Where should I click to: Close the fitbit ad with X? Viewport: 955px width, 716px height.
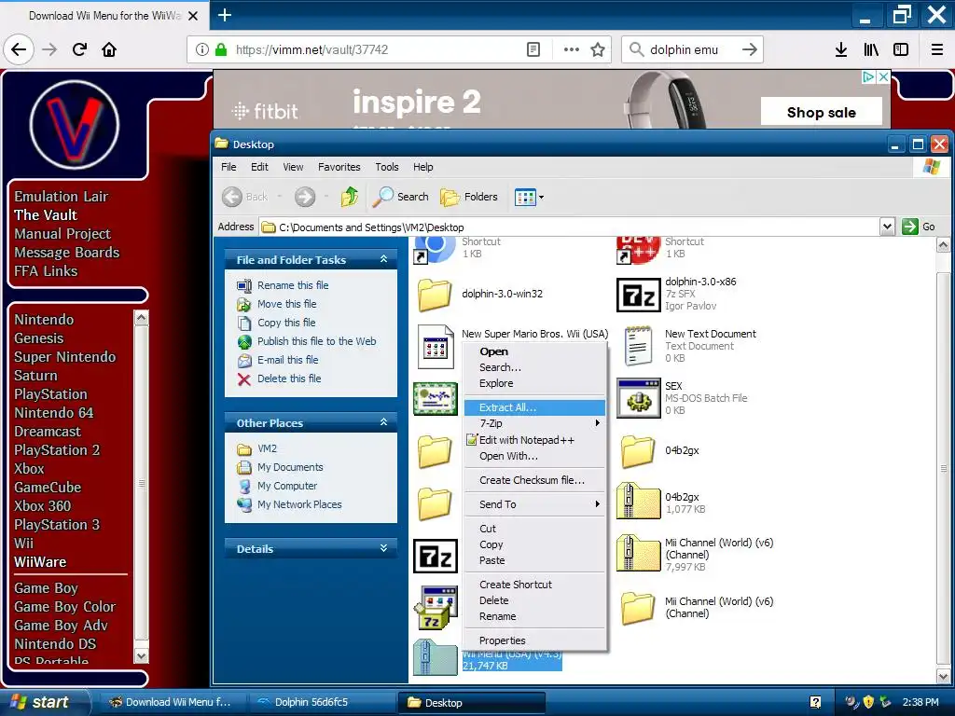point(883,77)
